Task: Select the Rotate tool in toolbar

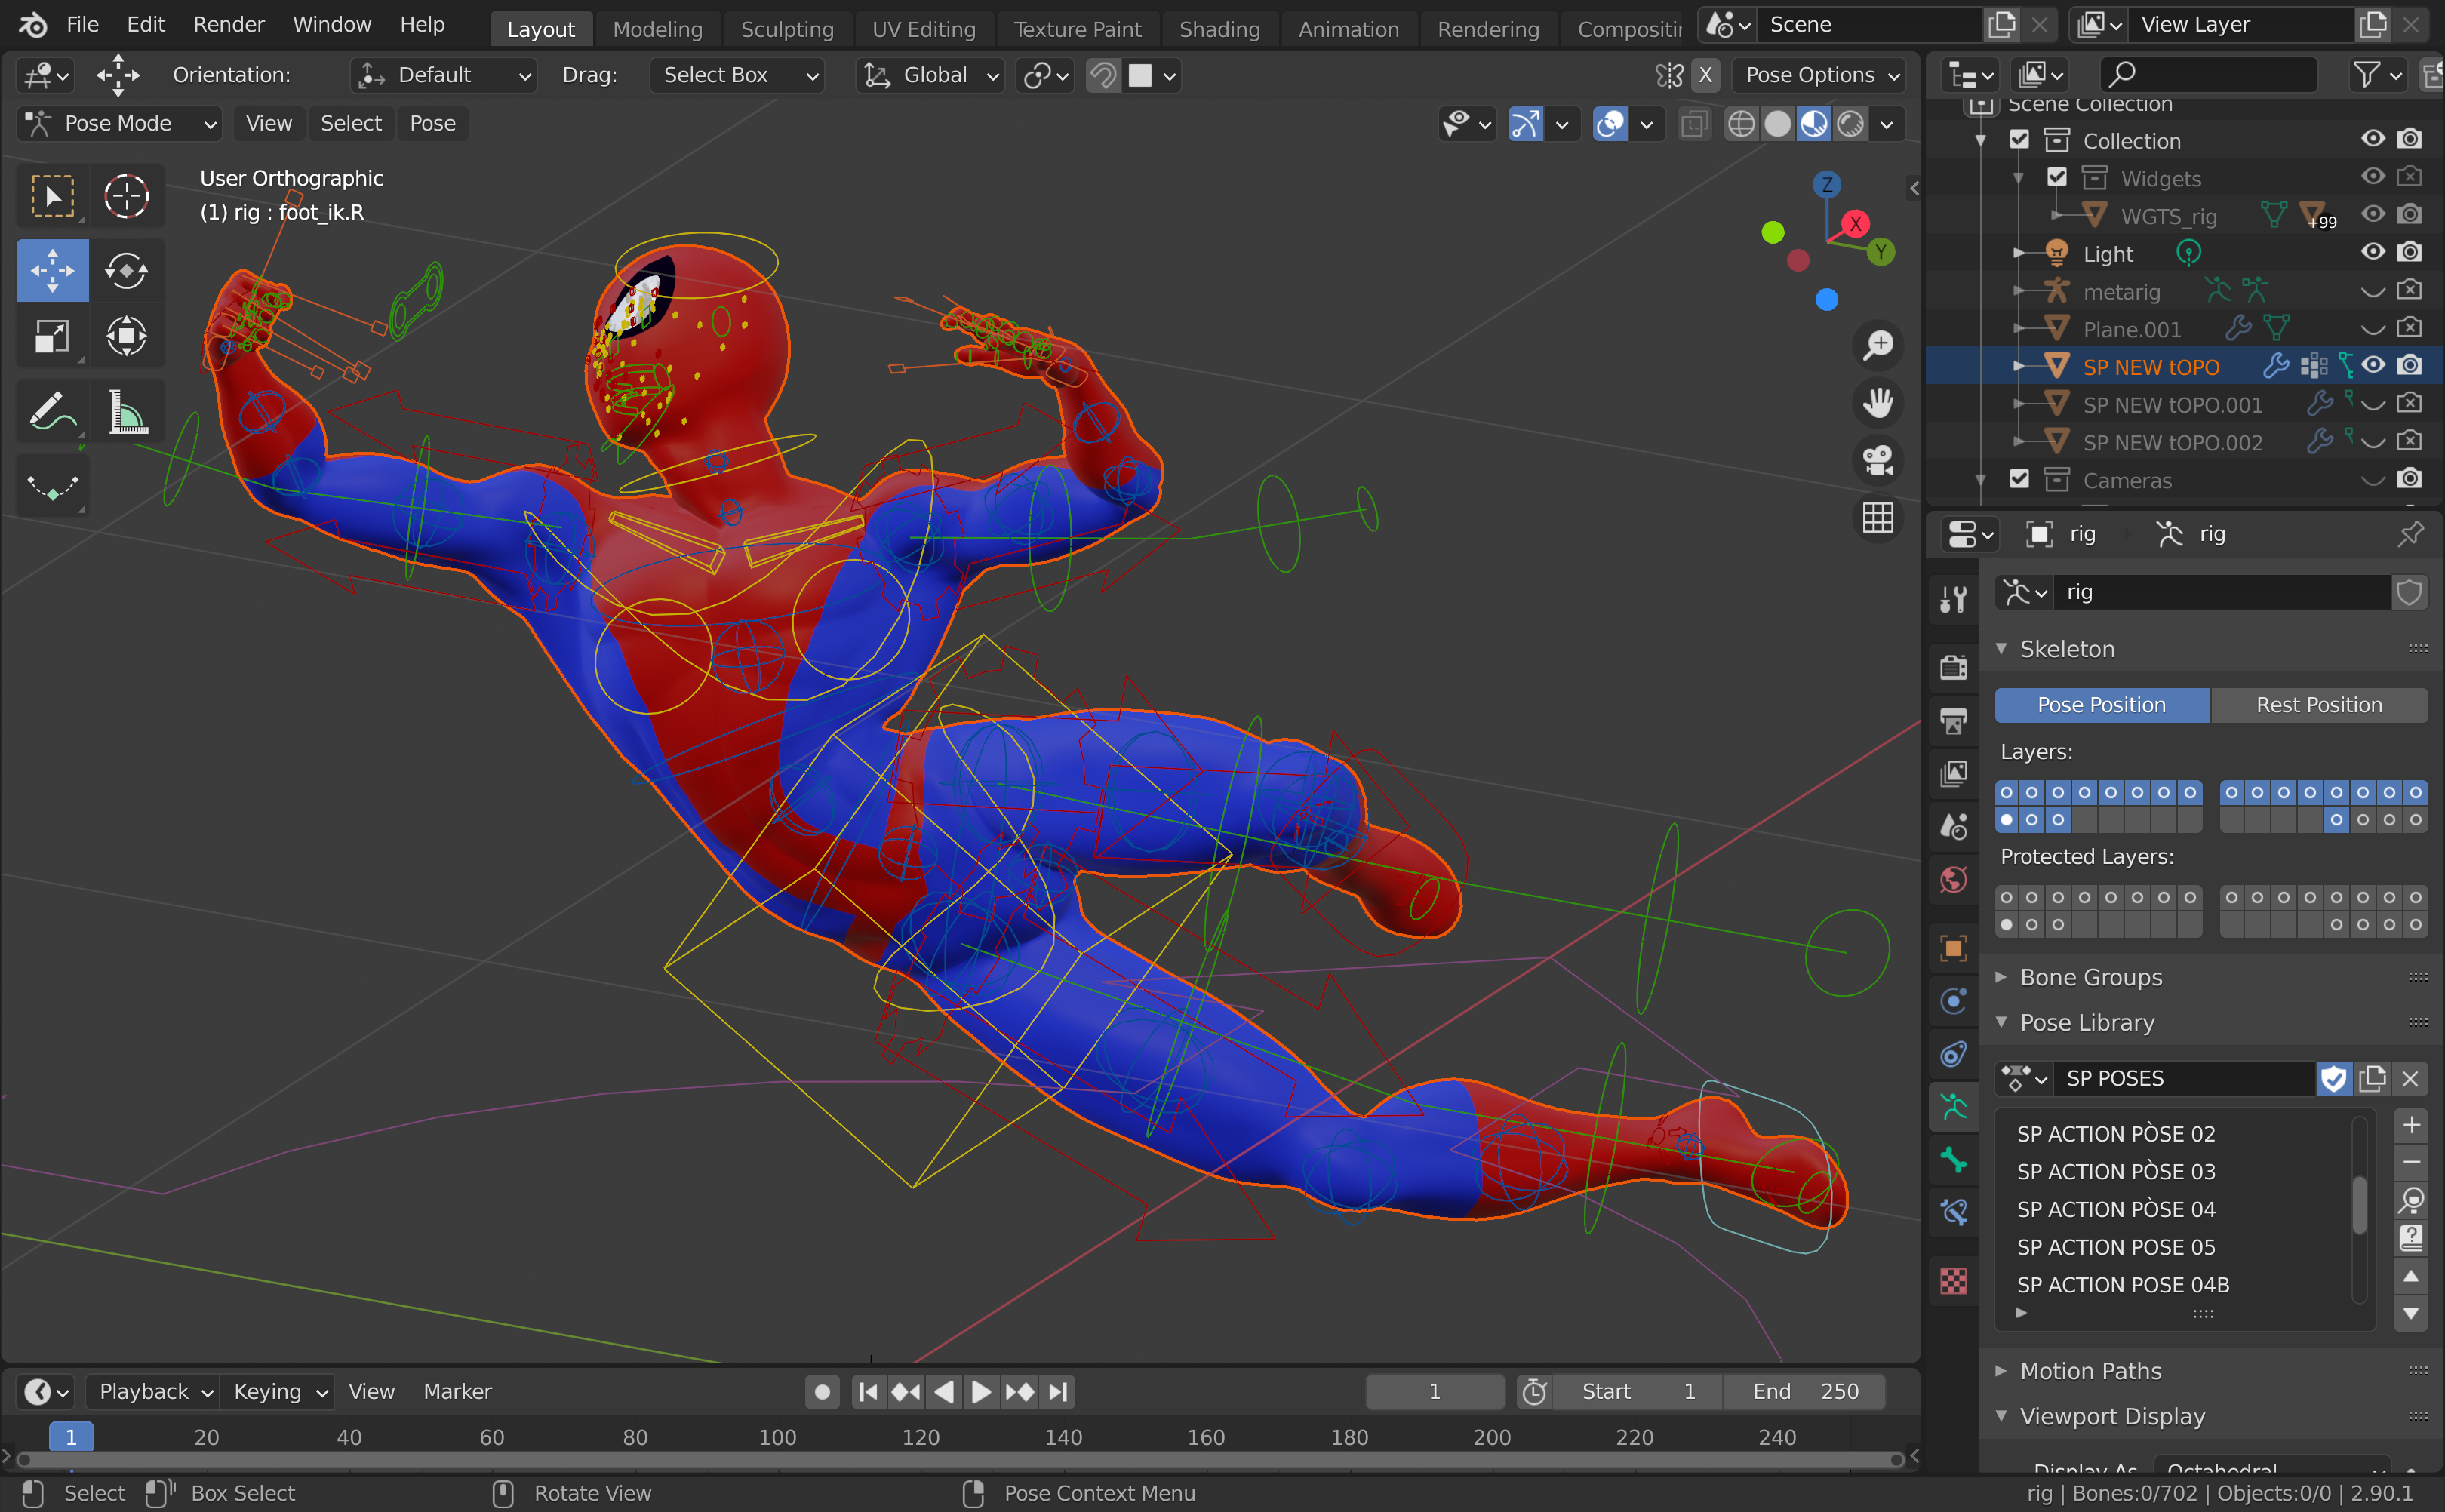Action: (126, 270)
